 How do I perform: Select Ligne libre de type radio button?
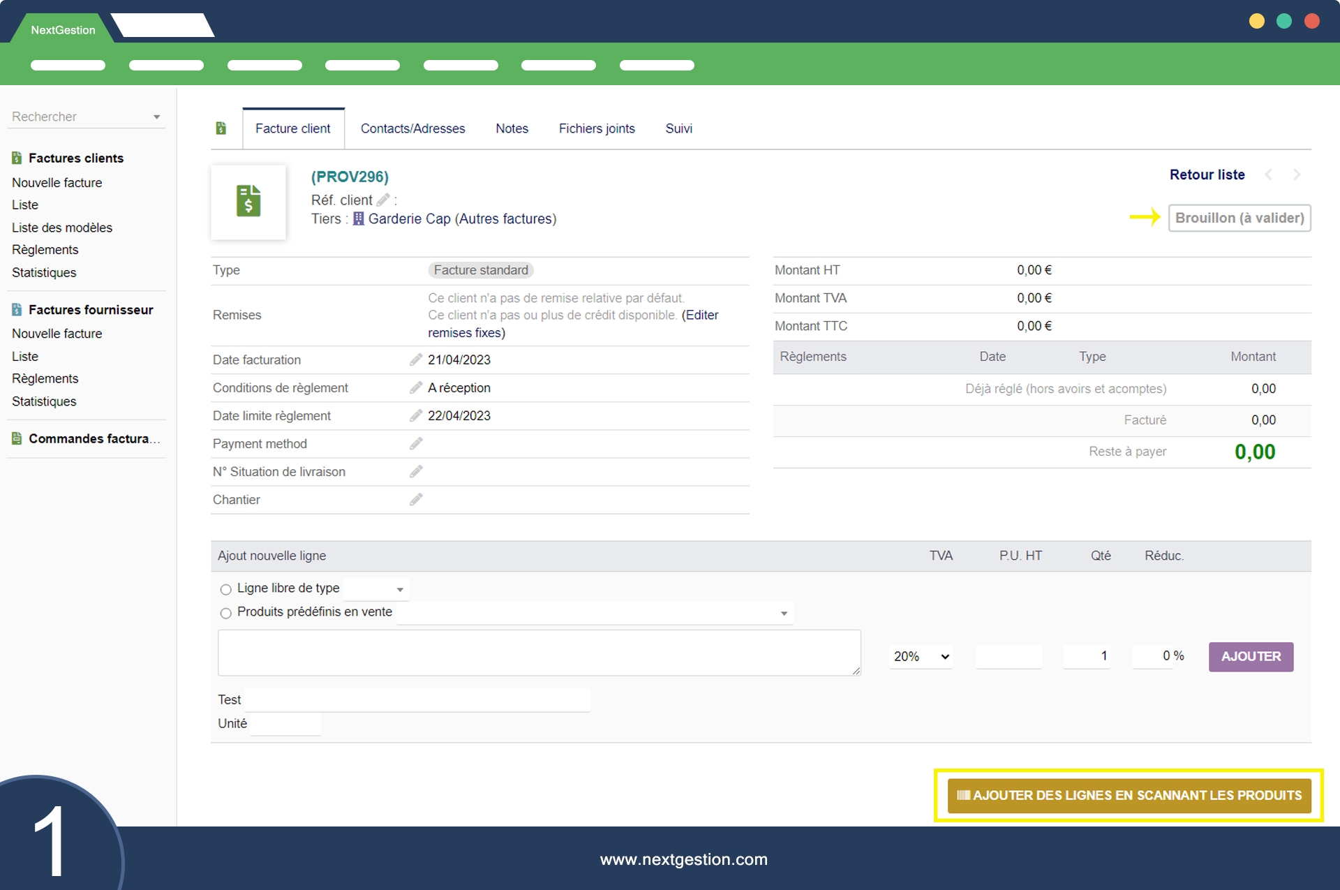coord(225,589)
